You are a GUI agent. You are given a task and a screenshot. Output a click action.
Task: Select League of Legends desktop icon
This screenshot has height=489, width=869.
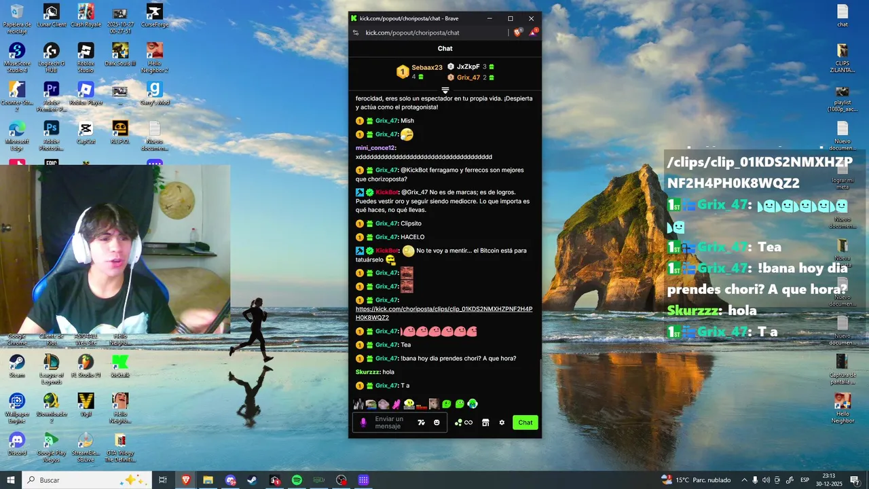click(51, 368)
